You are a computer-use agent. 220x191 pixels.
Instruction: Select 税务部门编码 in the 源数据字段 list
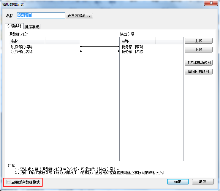22,47
